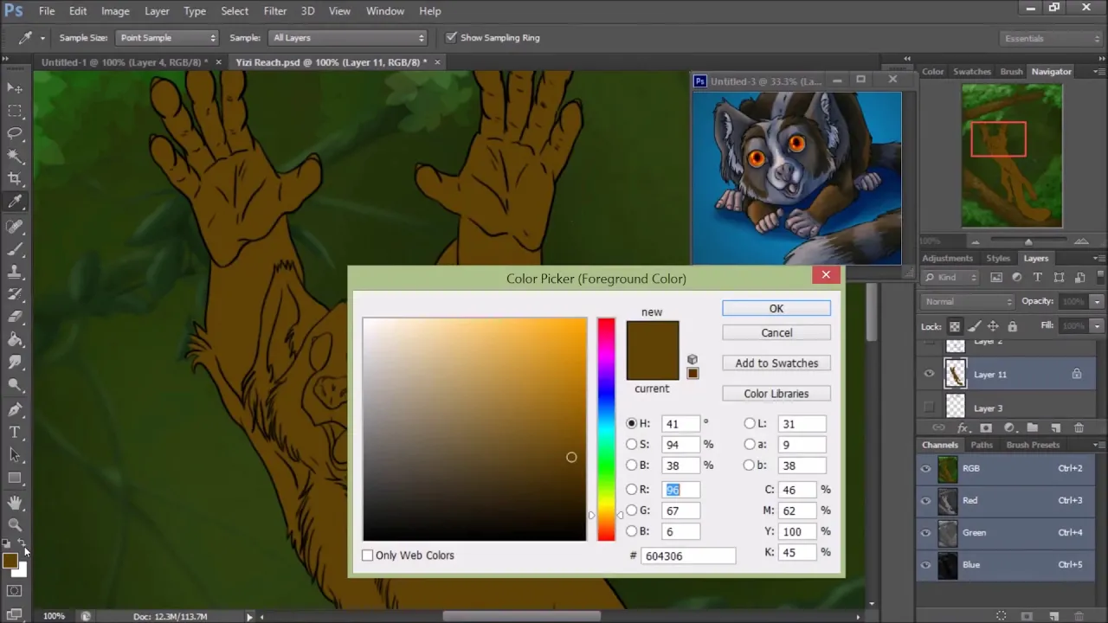Show Layer 3 visibility box
The image size is (1108, 623).
pyautogui.click(x=929, y=408)
